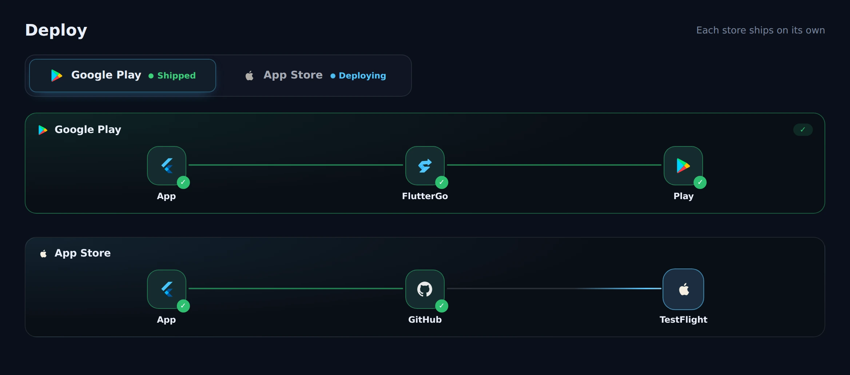Click the GitHub label text

425,320
